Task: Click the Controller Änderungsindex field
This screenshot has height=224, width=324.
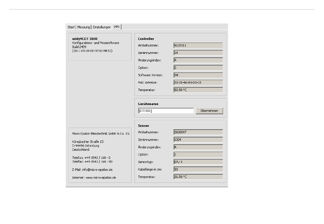Action: click(198, 60)
